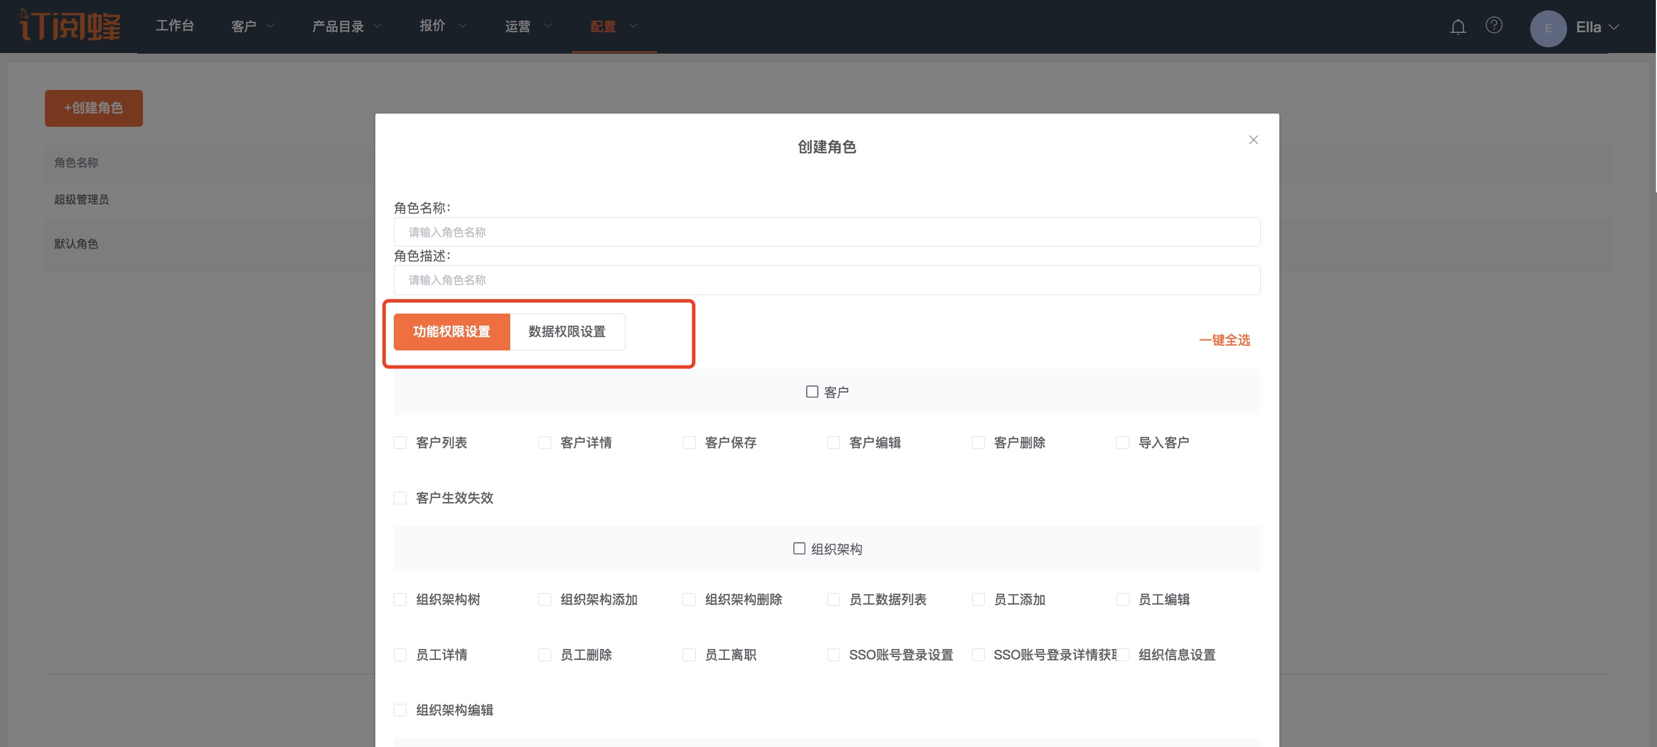Expand the Ella account dropdown arrow
This screenshot has width=1657, height=747.
pyautogui.click(x=1614, y=28)
